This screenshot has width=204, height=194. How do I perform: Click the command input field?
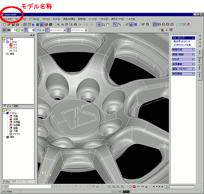coord(30,187)
